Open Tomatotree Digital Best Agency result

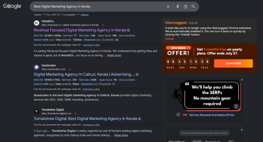[x=86, y=119]
